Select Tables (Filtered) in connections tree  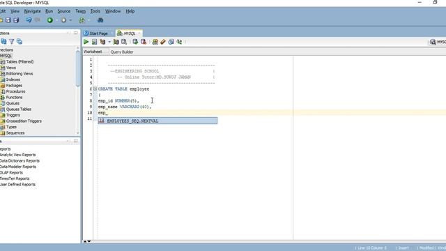[x=20, y=62]
